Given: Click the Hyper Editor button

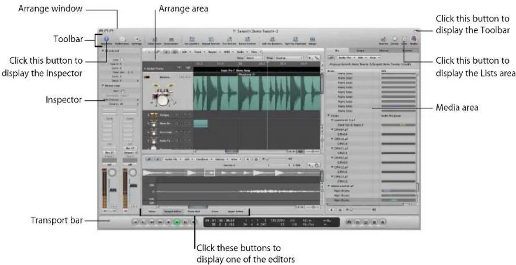Looking at the screenshot, I should click(235, 212).
